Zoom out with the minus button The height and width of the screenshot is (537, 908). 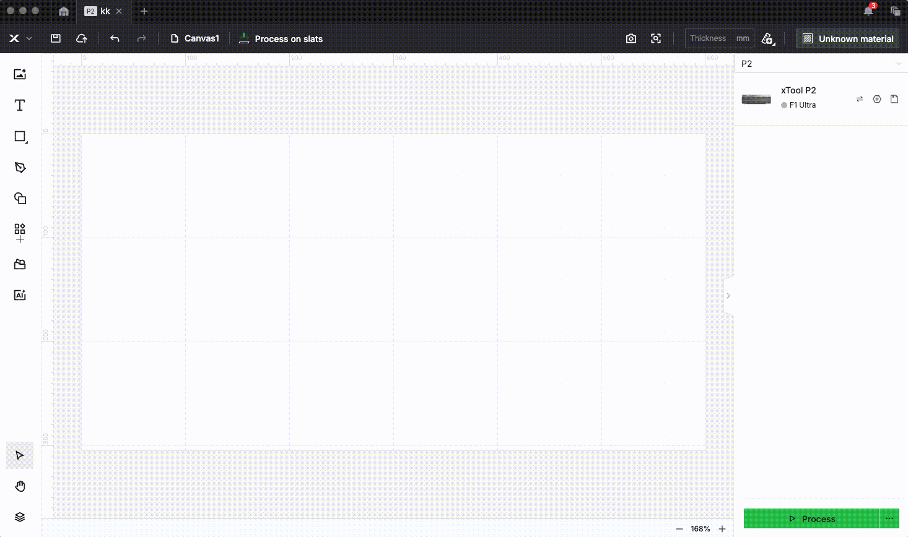point(679,529)
